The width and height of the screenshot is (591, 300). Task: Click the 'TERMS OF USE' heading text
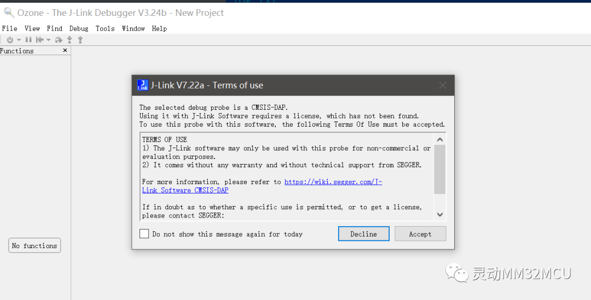[165, 140]
